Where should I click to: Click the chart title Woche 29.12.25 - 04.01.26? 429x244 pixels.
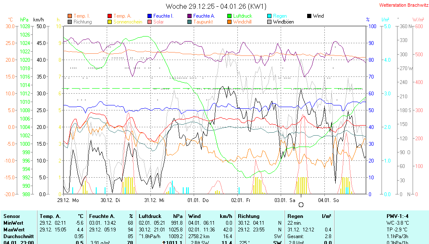[x=216, y=6]
